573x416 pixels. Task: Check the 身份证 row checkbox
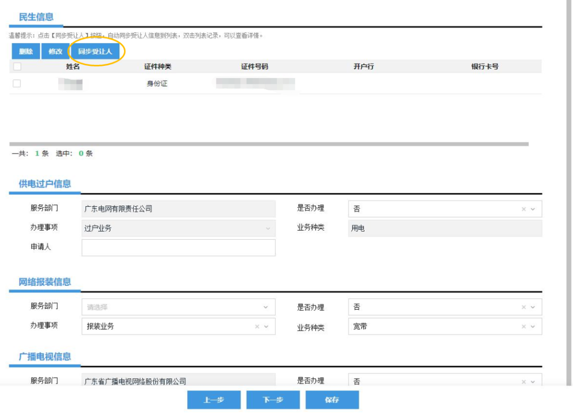pyautogui.click(x=17, y=83)
